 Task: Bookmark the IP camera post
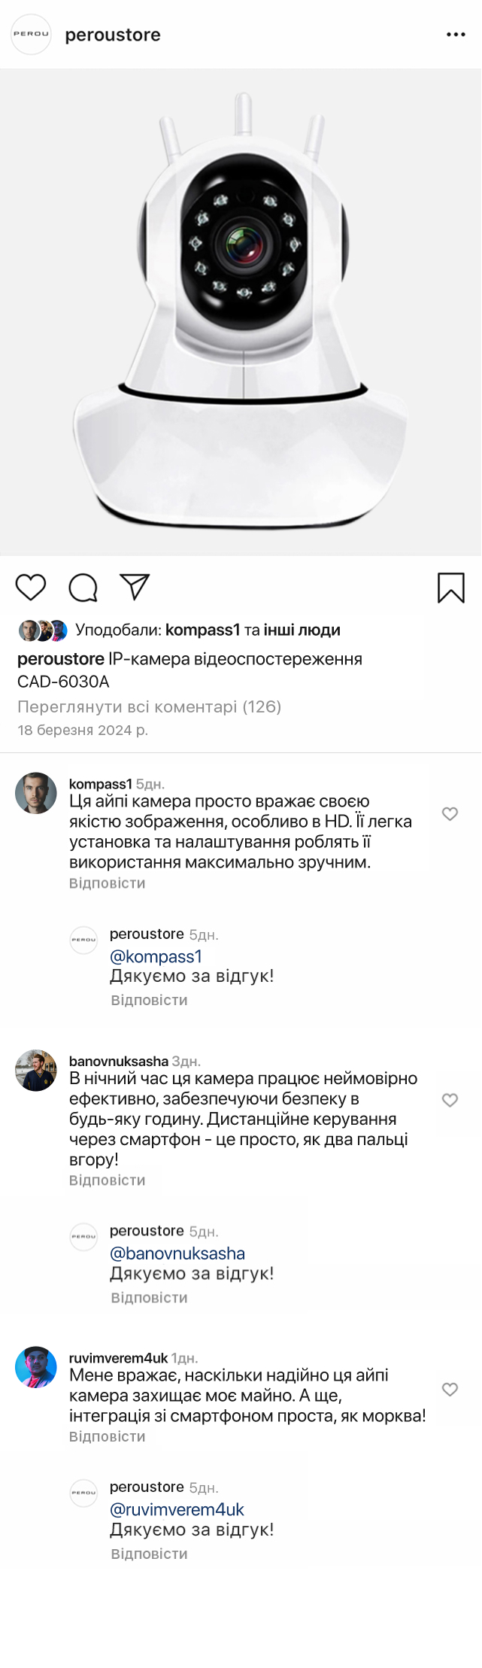click(x=451, y=588)
